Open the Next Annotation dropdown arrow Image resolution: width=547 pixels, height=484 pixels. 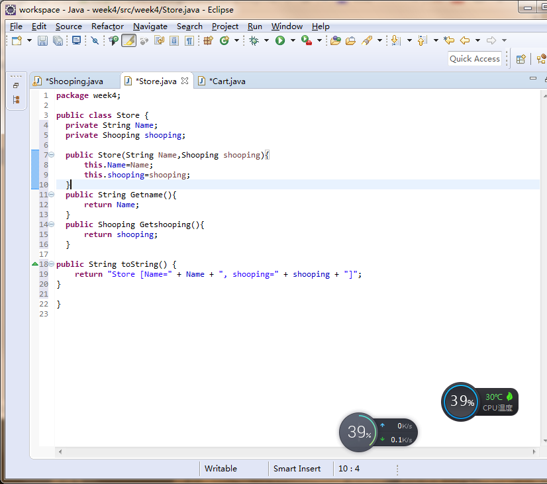tap(409, 40)
